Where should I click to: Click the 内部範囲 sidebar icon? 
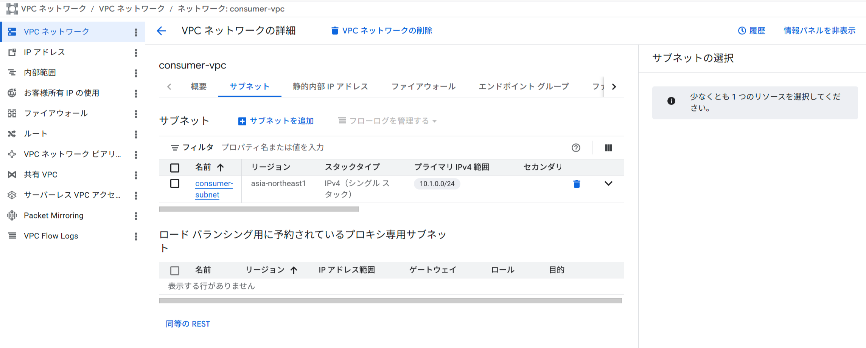[x=12, y=73]
